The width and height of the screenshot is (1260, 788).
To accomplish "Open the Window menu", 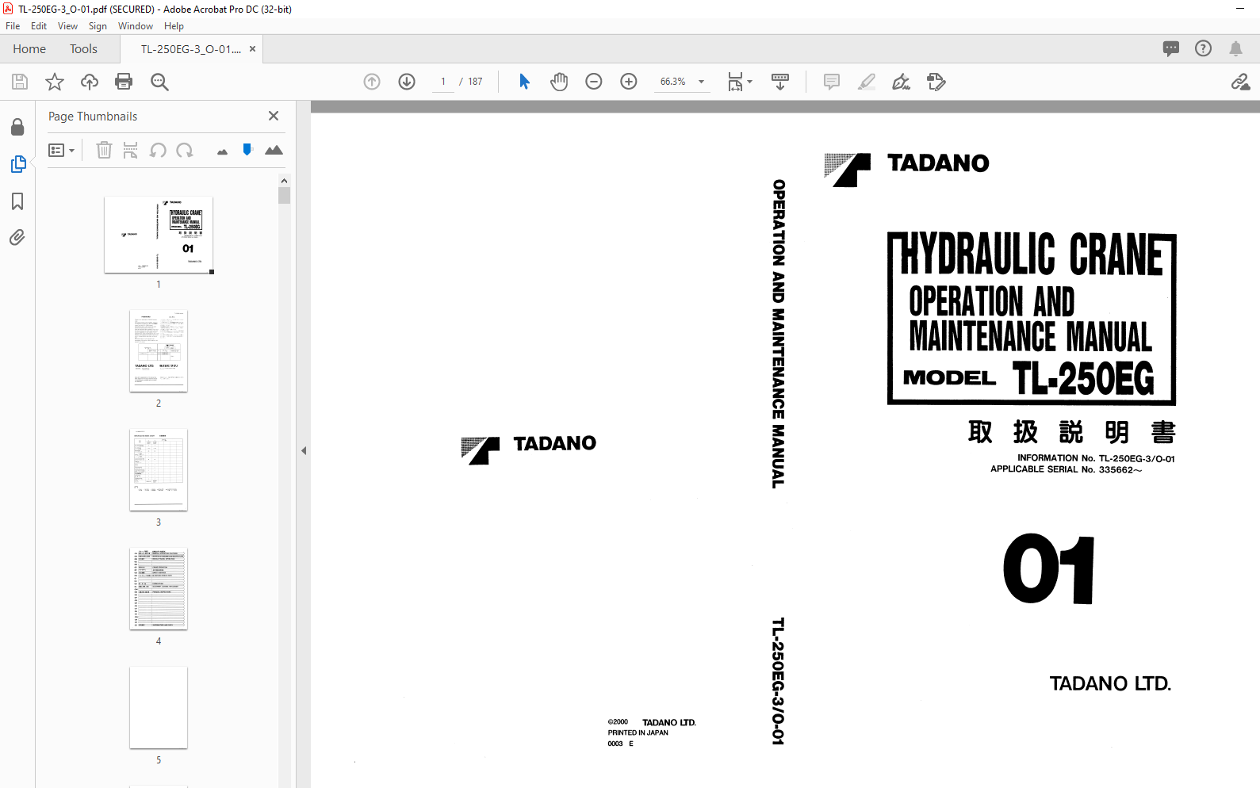I will click(136, 26).
